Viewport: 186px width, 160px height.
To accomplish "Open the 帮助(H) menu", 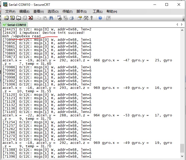I will [x=112, y=11].
